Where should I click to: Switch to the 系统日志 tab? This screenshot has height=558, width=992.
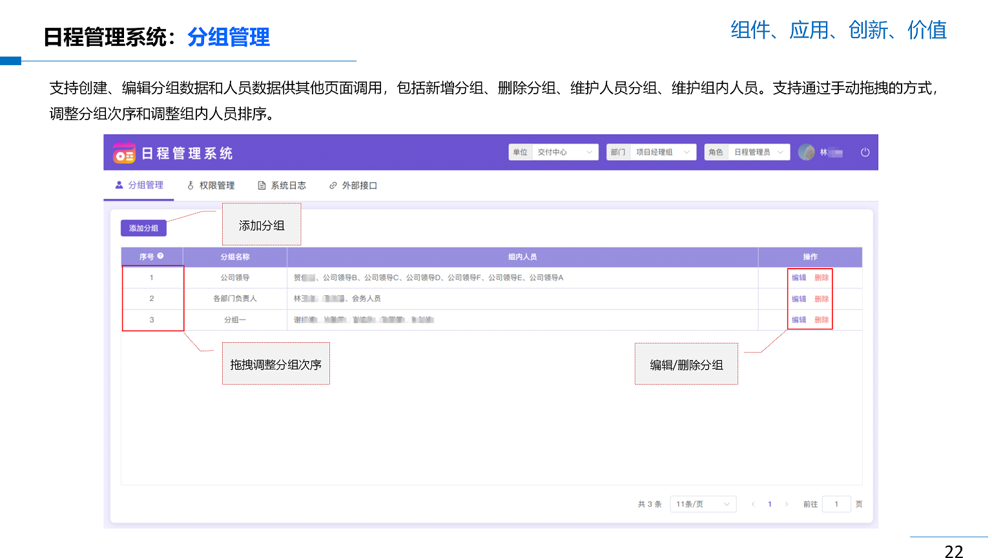(282, 185)
